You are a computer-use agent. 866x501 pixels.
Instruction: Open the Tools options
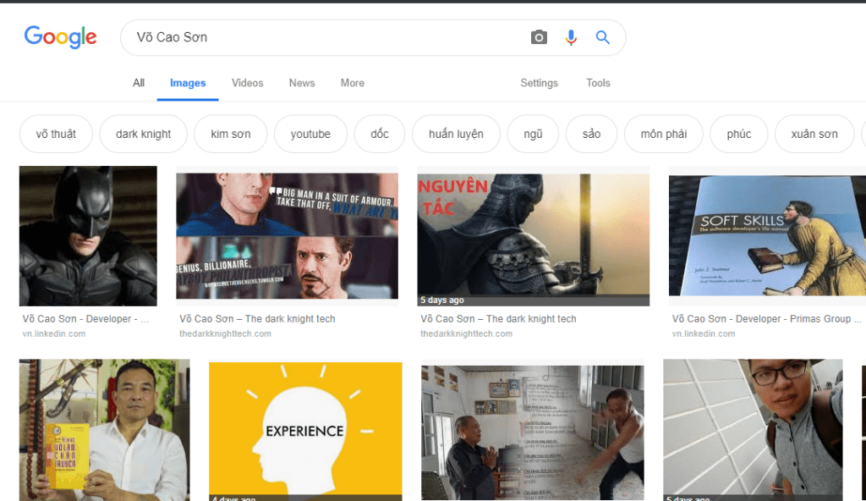pyautogui.click(x=598, y=83)
